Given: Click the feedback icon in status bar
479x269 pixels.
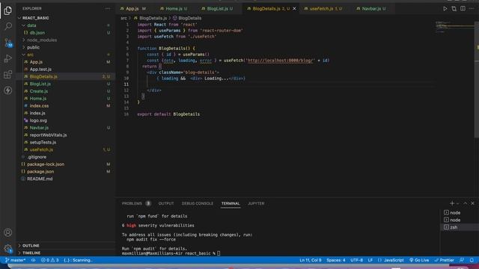Looking at the screenshot, I should tap(462, 260).
